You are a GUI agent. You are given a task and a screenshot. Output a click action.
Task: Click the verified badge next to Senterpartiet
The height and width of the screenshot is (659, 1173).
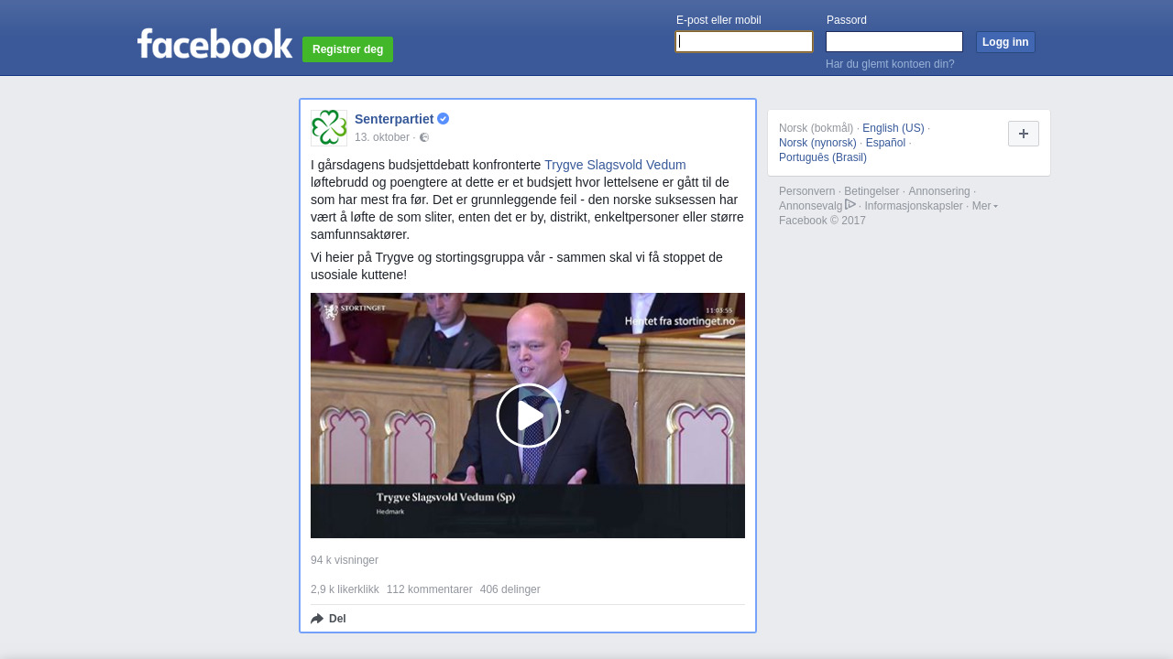[x=444, y=119]
